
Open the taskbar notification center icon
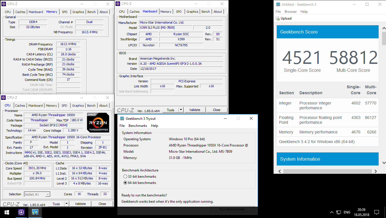pyautogui.click(x=376, y=212)
